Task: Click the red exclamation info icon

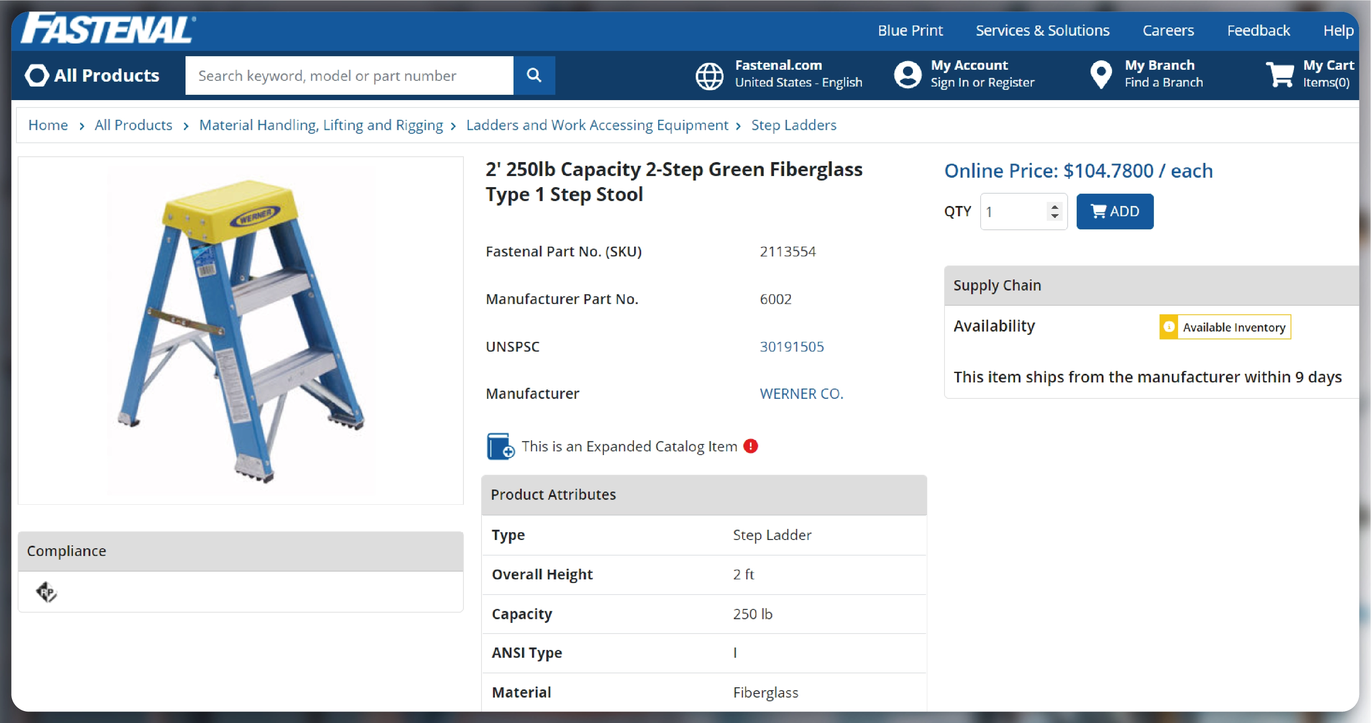Action: [x=750, y=446]
